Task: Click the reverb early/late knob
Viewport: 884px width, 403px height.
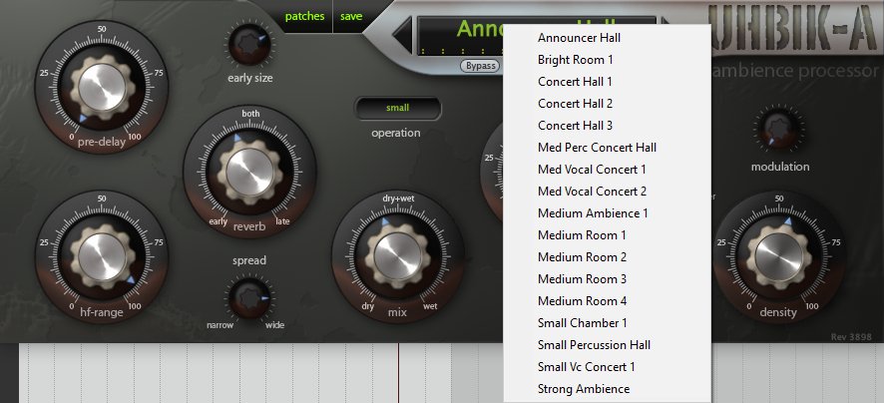Action: pos(249,173)
